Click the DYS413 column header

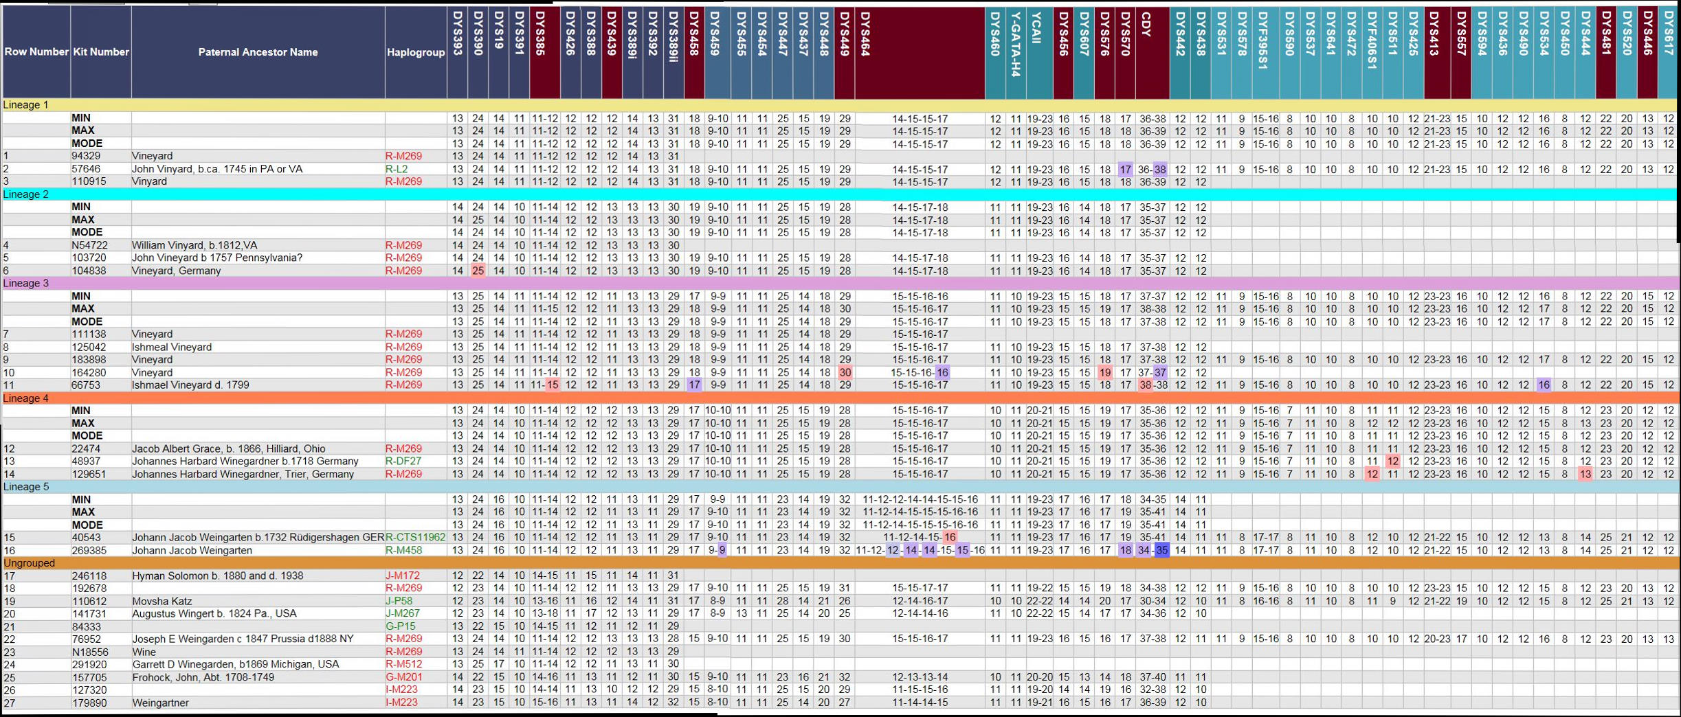coord(1437,52)
